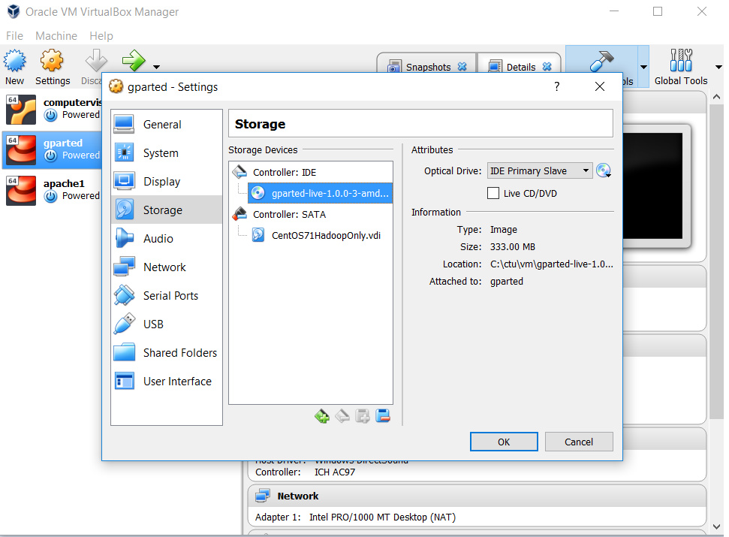Select the gparted VM in list

pyautogui.click(x=52, y=149)
